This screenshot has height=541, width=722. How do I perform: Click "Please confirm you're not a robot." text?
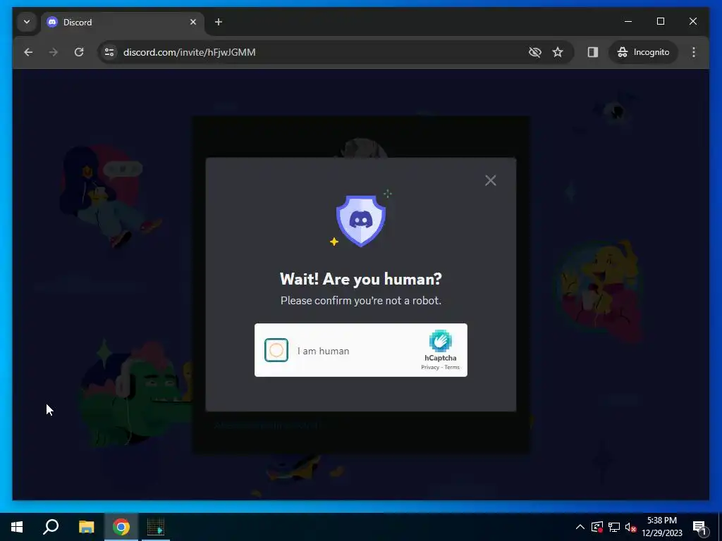(x=360, y=300)
